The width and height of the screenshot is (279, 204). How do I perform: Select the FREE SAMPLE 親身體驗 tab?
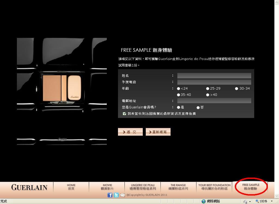tap(251, 187)
